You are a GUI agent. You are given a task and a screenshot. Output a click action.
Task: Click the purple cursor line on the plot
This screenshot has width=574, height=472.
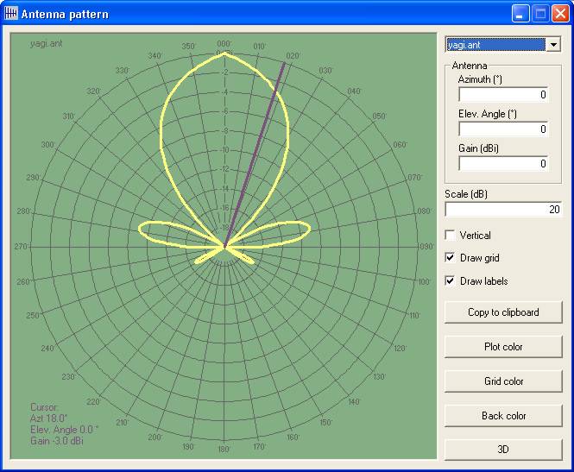pyautogui.click(x=255, y=154)
